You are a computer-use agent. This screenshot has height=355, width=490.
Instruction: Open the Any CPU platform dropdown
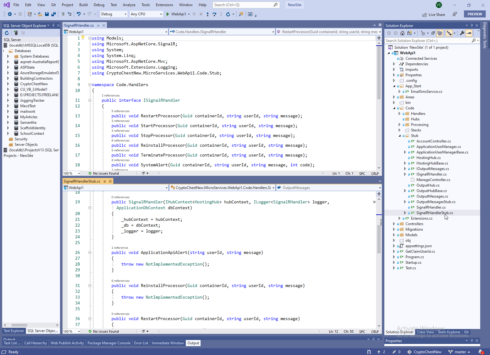(146, 14)
